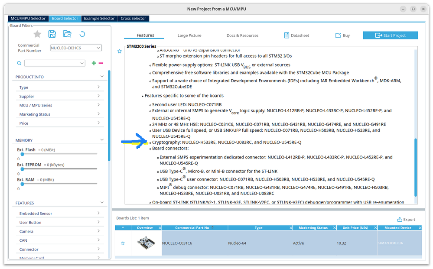The height and width of the screenshot is (269, 433).
Task: Close the Marketing Status column with its X
Action: [335, 227]
